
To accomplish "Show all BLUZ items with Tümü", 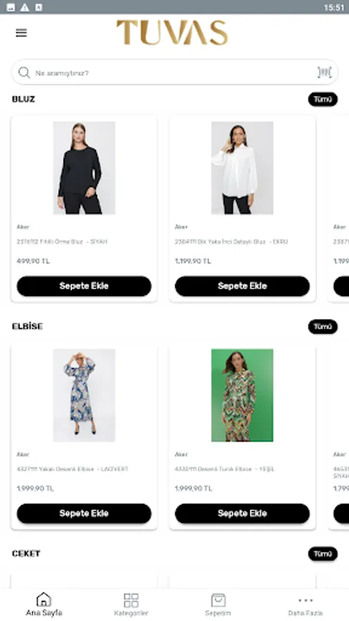I will (323, 99).
